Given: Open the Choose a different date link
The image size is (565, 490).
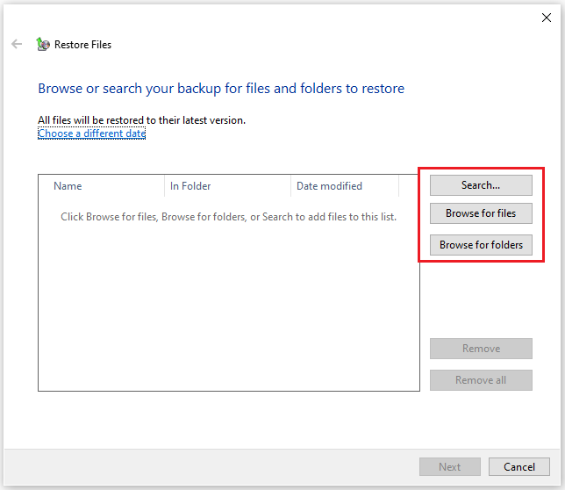Looking at the screenshot, I should click(91, 133).
